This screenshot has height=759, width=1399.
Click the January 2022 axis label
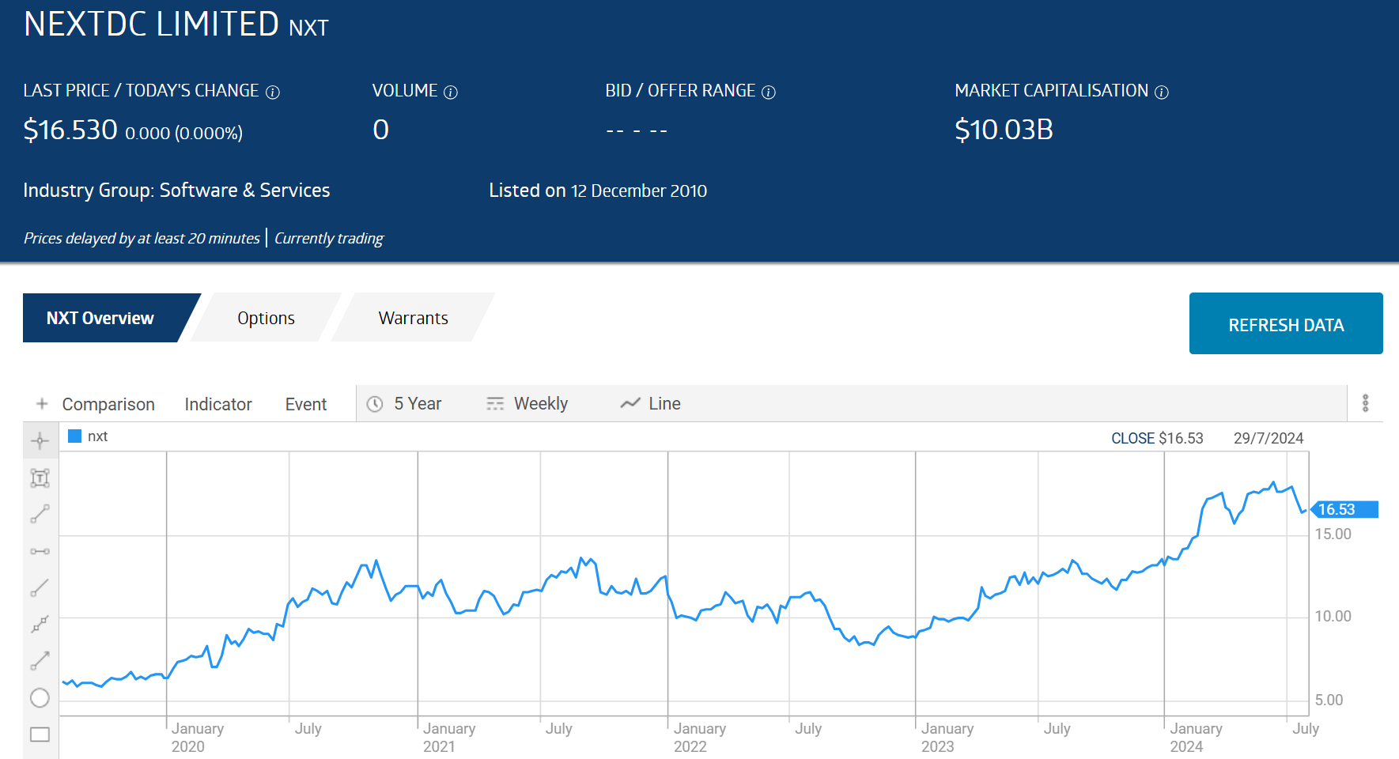(700, 737)
